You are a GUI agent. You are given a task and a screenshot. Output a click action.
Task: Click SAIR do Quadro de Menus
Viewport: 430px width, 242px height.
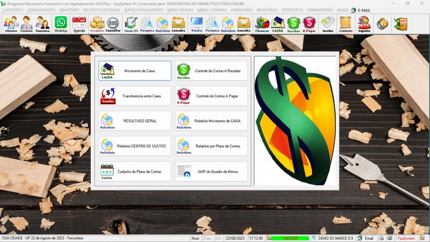(x=211, y=172)
